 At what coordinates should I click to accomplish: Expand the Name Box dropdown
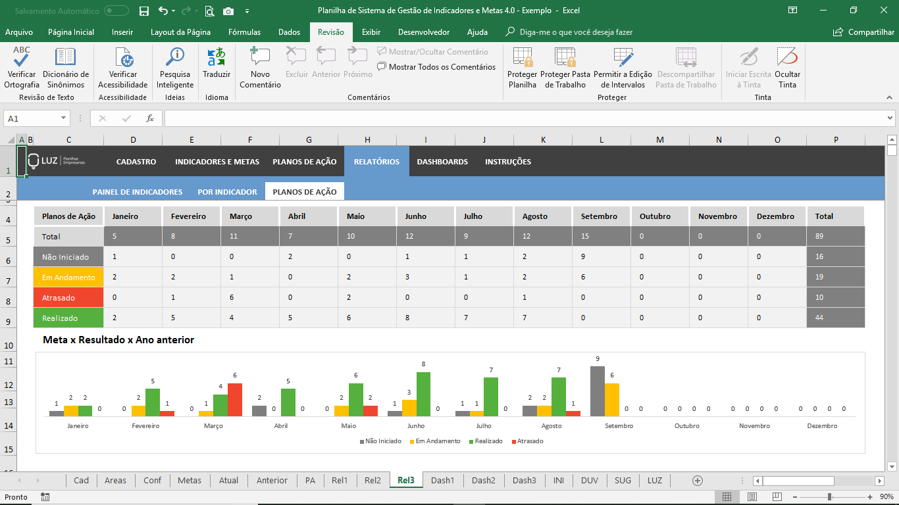pos(64,118)
